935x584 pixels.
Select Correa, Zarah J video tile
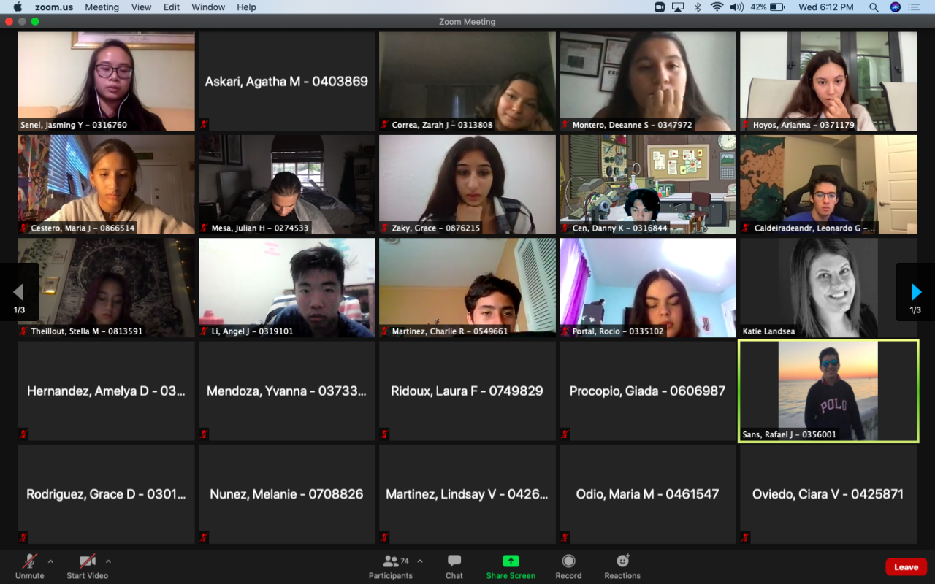pos(467,81)
